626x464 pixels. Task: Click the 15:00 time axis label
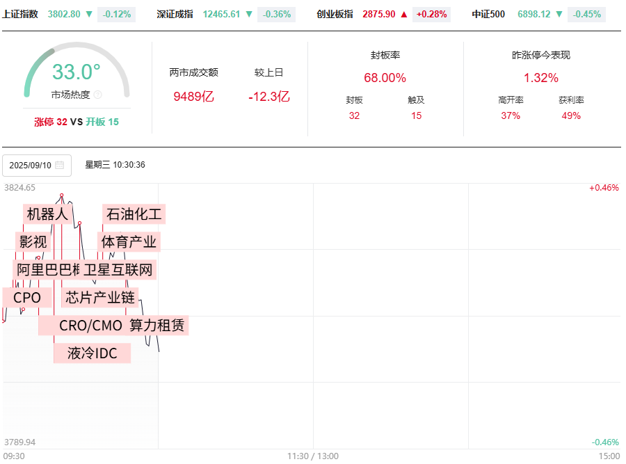[609, 456]
